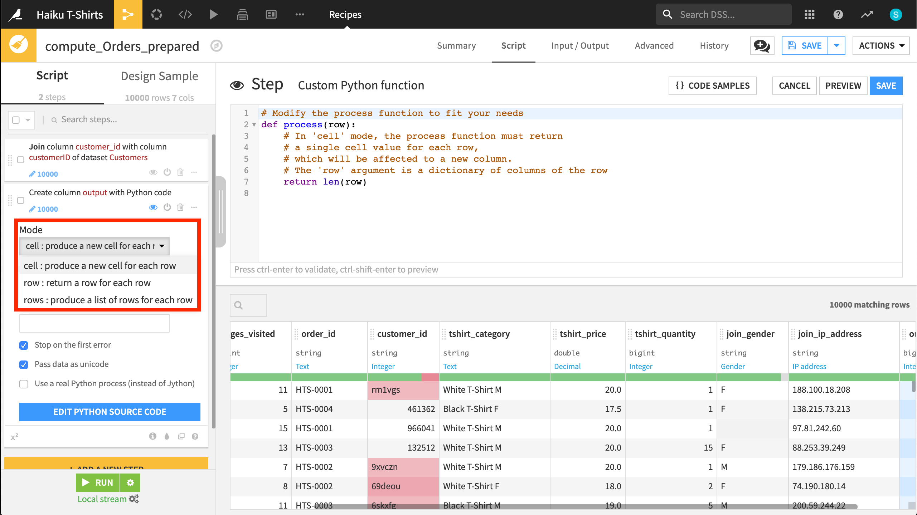Screen dimensions: 917x515
Task: Click join_gender column quality bar
Action: [x=752, y=377]
